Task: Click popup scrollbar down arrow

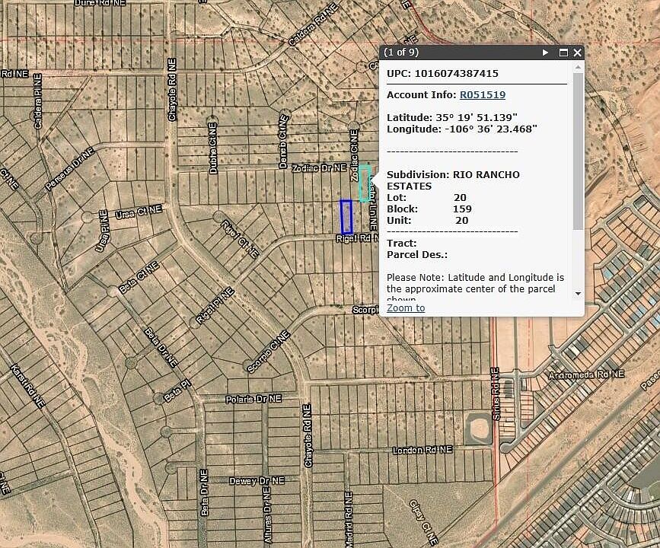Action: [579, 293]
